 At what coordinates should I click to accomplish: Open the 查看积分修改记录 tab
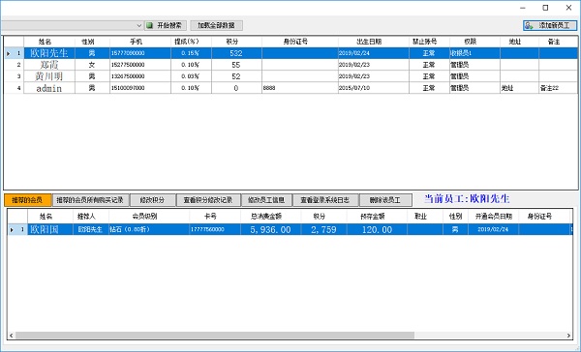[x=208, y=200]
